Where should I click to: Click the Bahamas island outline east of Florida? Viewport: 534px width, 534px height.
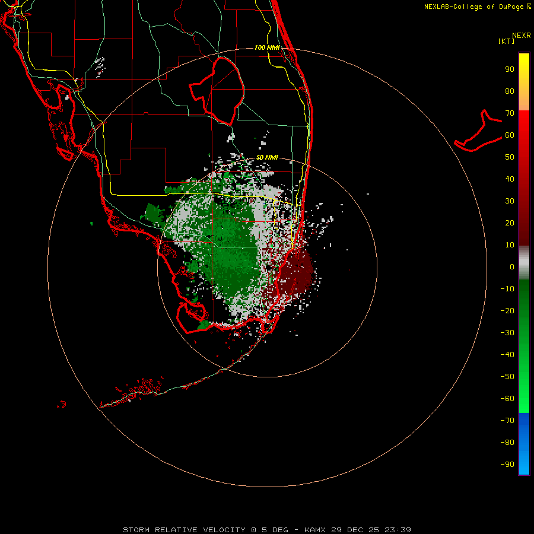[x=478, y=131]
